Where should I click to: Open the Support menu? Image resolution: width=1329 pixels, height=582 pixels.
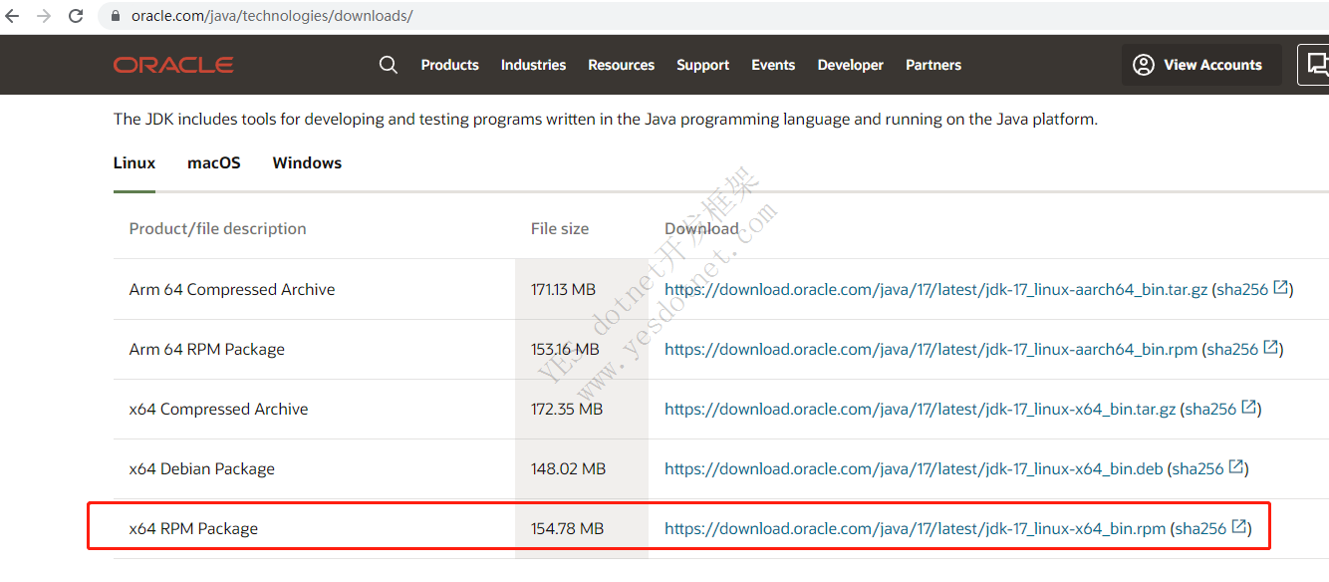click(702, 65)
